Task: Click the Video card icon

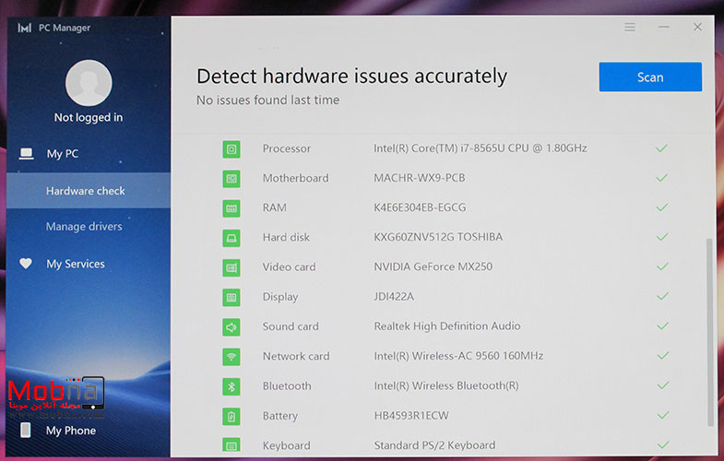Action: [231, 267]
